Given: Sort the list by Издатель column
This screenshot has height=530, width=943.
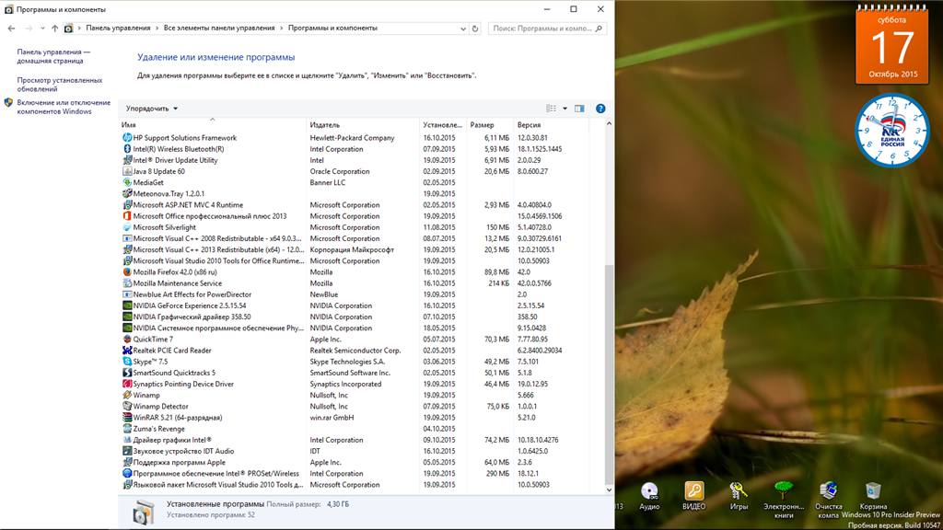Looking at the screenshot, I should [x=363, y=125].
